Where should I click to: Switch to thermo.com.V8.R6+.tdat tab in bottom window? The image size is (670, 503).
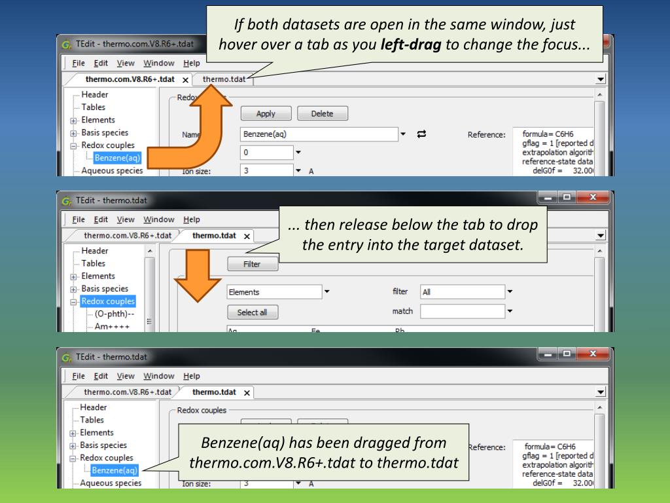(x=128, y=392)
